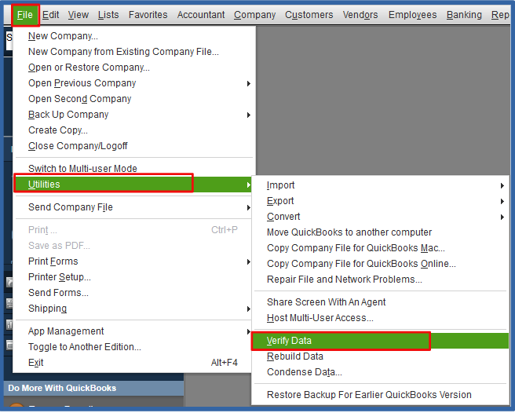Open the Favorites menu

[148, 15]
